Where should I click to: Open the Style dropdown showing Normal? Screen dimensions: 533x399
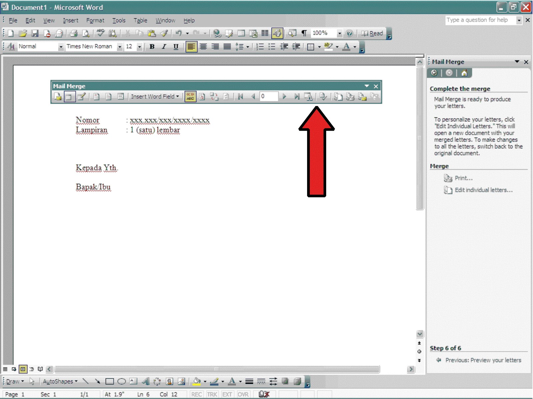(x=61, y=47)
